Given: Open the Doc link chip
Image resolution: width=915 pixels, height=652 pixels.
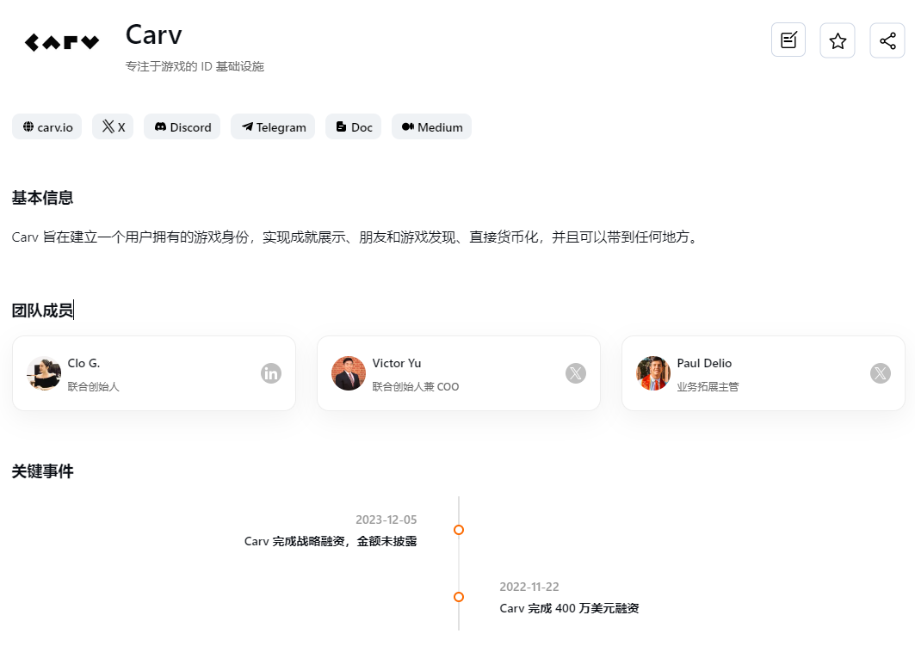Looking at the screenshot, I should 353,126.
